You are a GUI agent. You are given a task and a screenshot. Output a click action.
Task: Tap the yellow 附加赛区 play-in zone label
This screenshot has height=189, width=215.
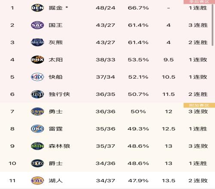[x=199, y=105]
